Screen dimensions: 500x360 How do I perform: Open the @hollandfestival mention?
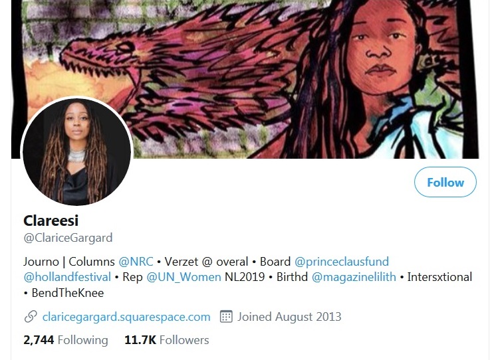[x=67, y=277]
